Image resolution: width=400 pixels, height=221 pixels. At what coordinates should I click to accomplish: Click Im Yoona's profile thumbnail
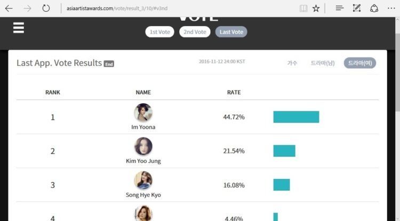click(143, 112)
